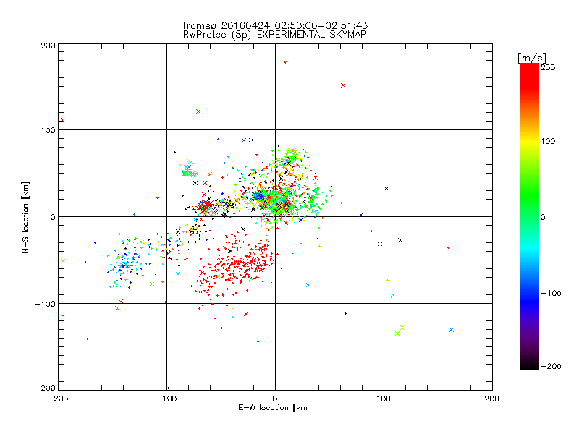Click the colorbar '0' label
This screenshot has height=434, width=579.
click(543, 217)
